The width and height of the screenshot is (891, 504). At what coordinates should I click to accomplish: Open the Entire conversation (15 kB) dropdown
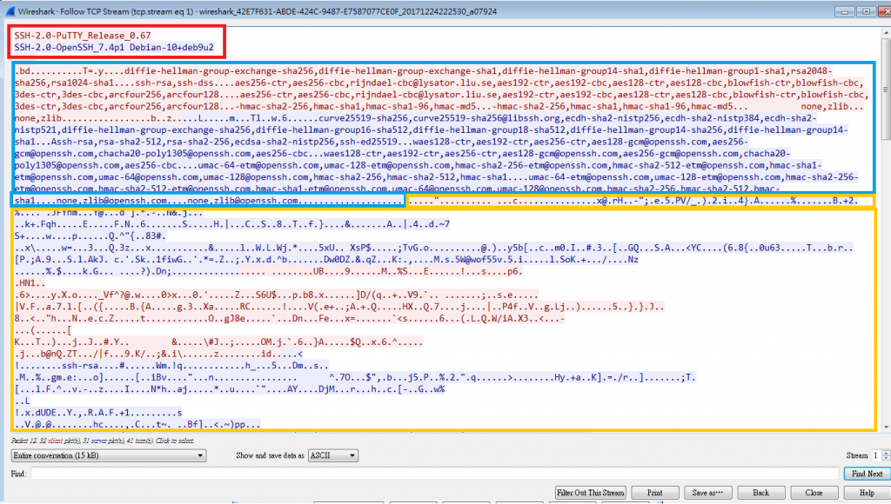point(108,455)
